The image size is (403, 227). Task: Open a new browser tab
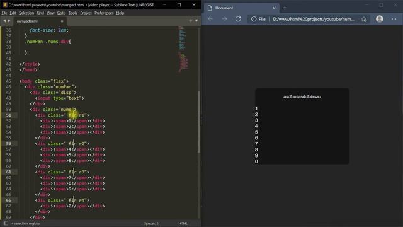tap(285, 8)
